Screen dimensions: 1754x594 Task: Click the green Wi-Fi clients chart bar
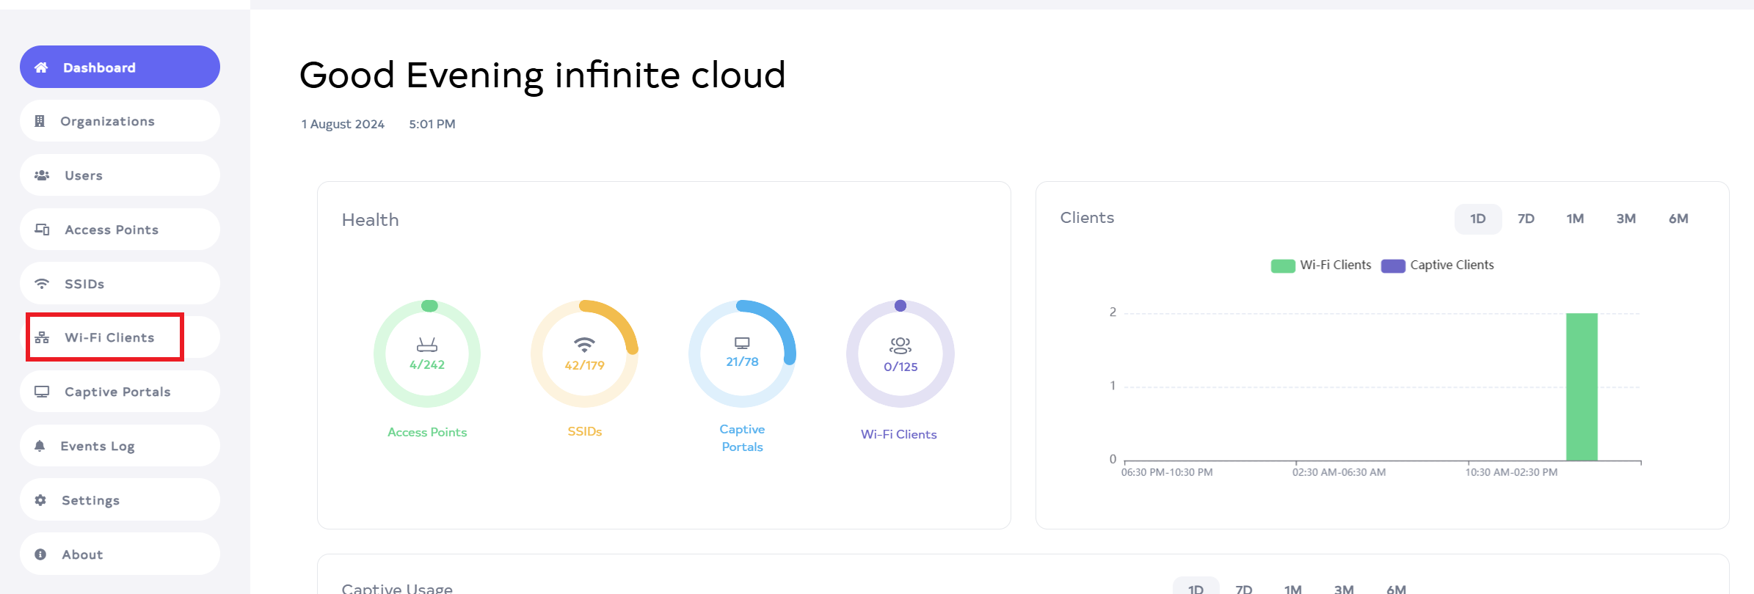pyautogui.click(x=1582, y=387)
